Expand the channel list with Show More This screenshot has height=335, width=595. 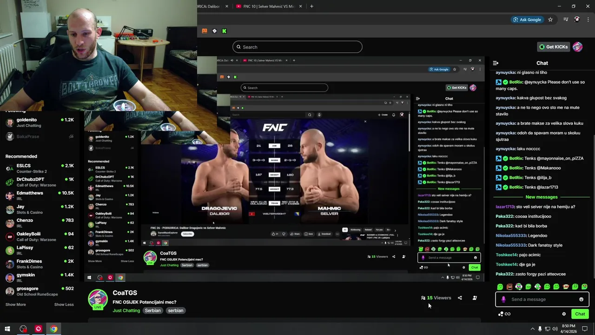pyautogui.click(x=15, y=304)
